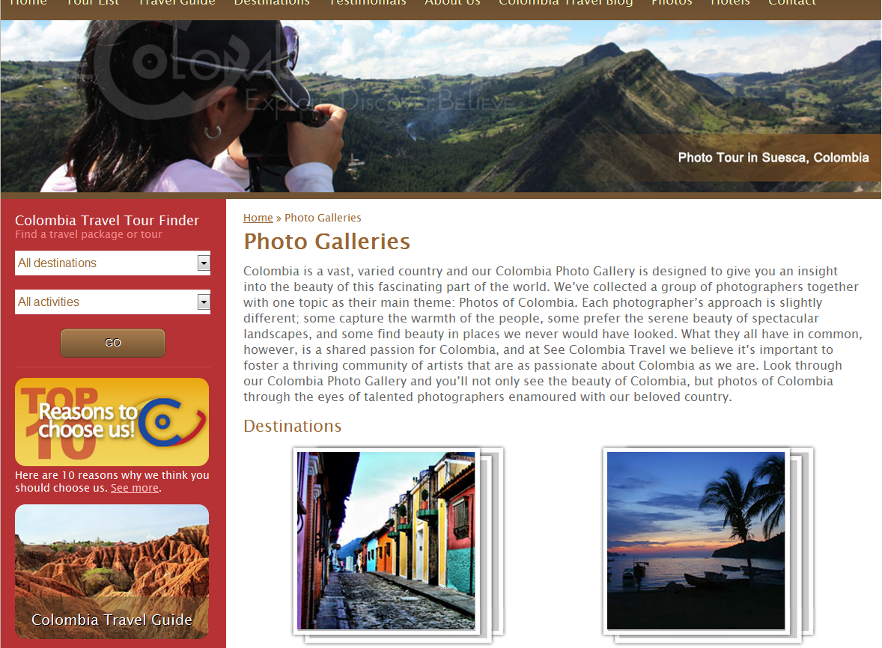Follow the Home breadcrumb link

(258, 218)
